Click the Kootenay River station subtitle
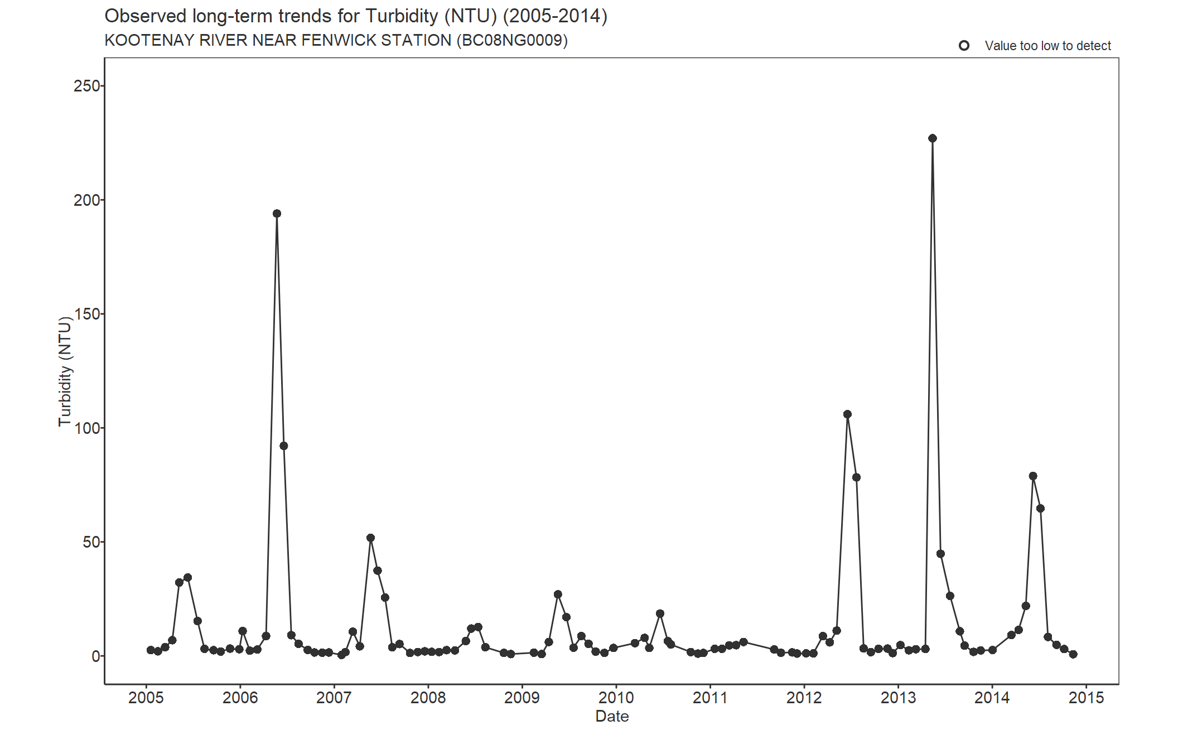Viewport: 1178px width, 730px height. (336, 41)
